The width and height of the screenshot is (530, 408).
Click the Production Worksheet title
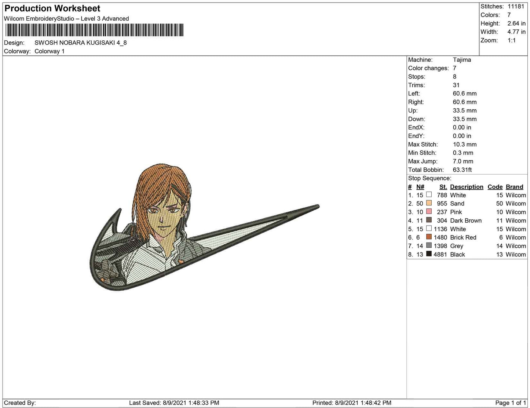pos(52,8)
